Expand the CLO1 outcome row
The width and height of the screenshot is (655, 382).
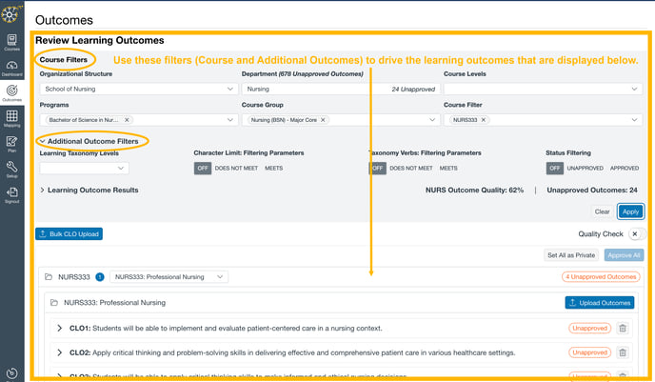pyautogui.click(x=59, y=328)
